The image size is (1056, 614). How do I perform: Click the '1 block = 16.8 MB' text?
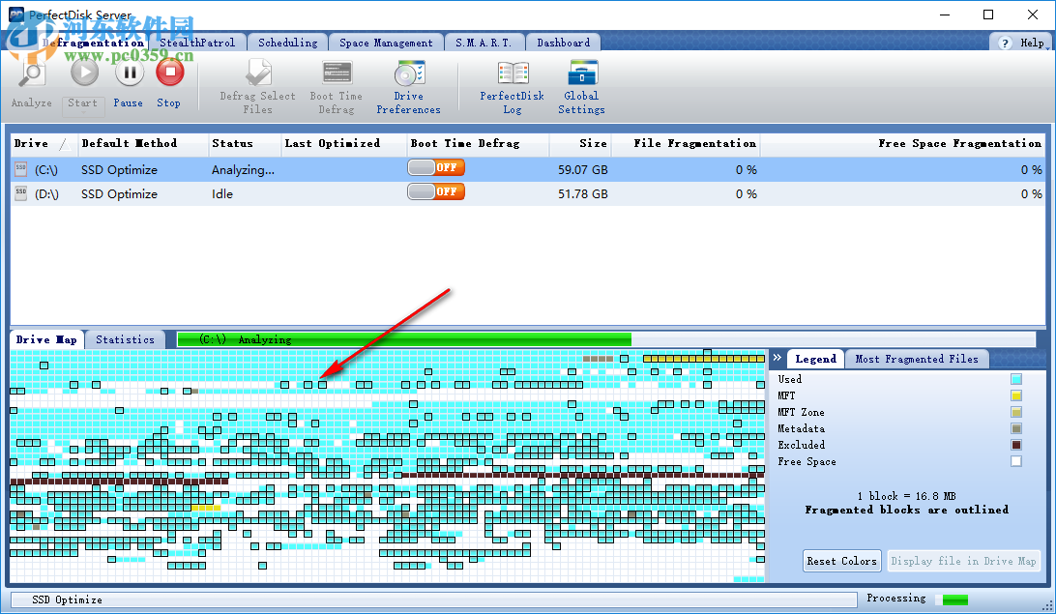point(906,496)
